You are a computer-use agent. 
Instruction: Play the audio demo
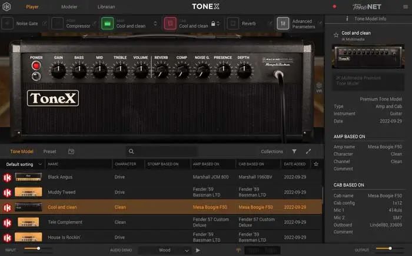198,251
